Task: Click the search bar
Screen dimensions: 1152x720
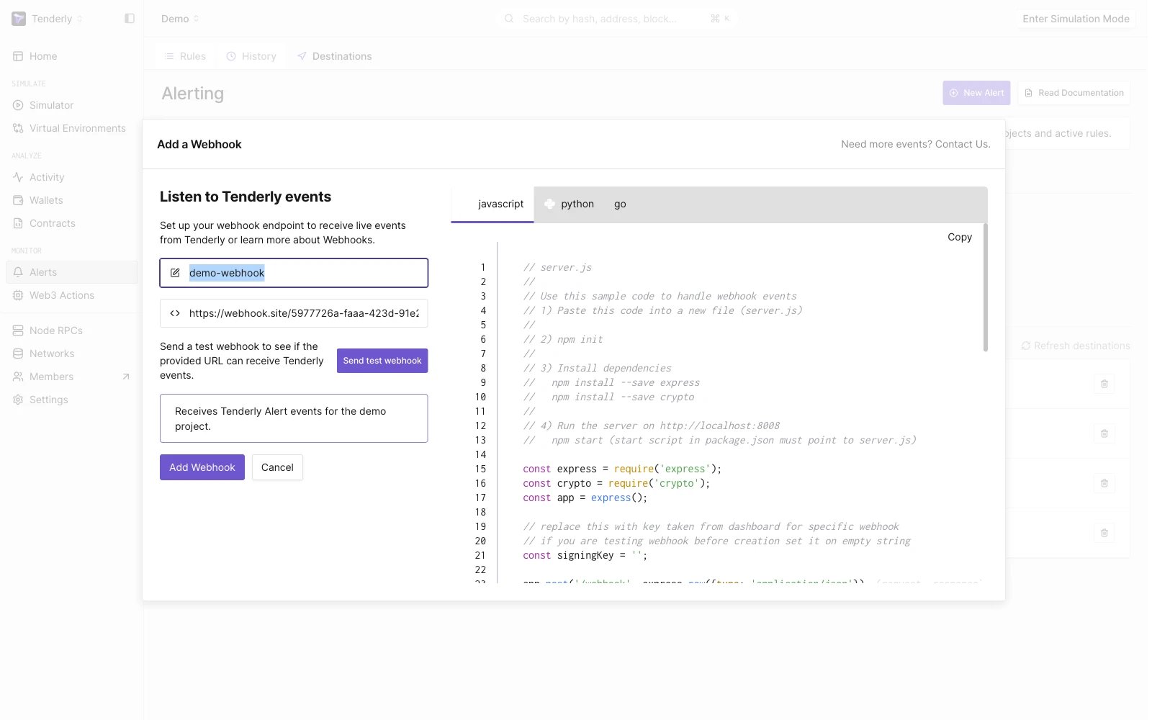Action: 618,19
